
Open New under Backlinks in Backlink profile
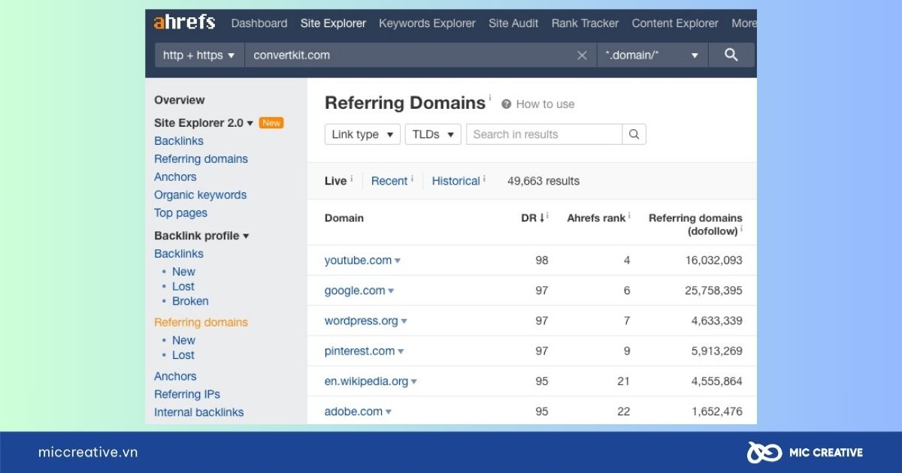pos(183,272)
